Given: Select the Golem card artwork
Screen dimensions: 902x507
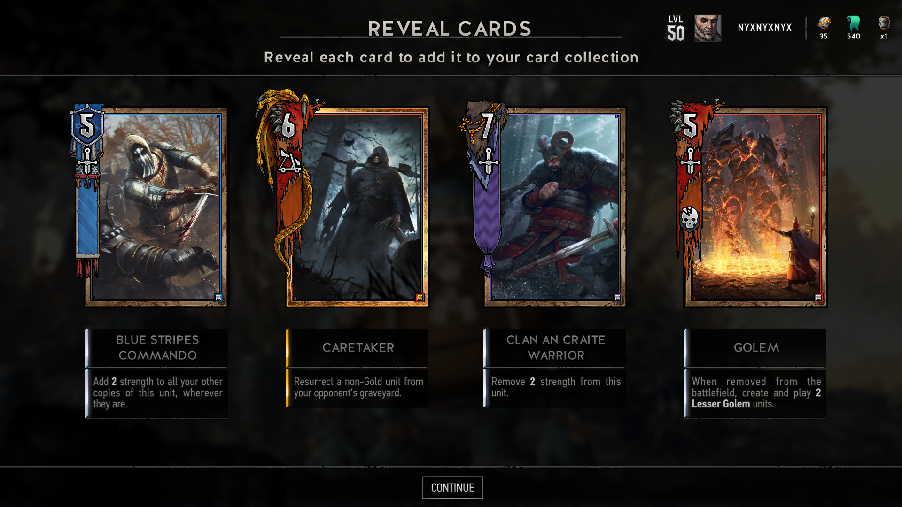Looking at the screenshot, I should pyautogui.click(x=755, y=207).
